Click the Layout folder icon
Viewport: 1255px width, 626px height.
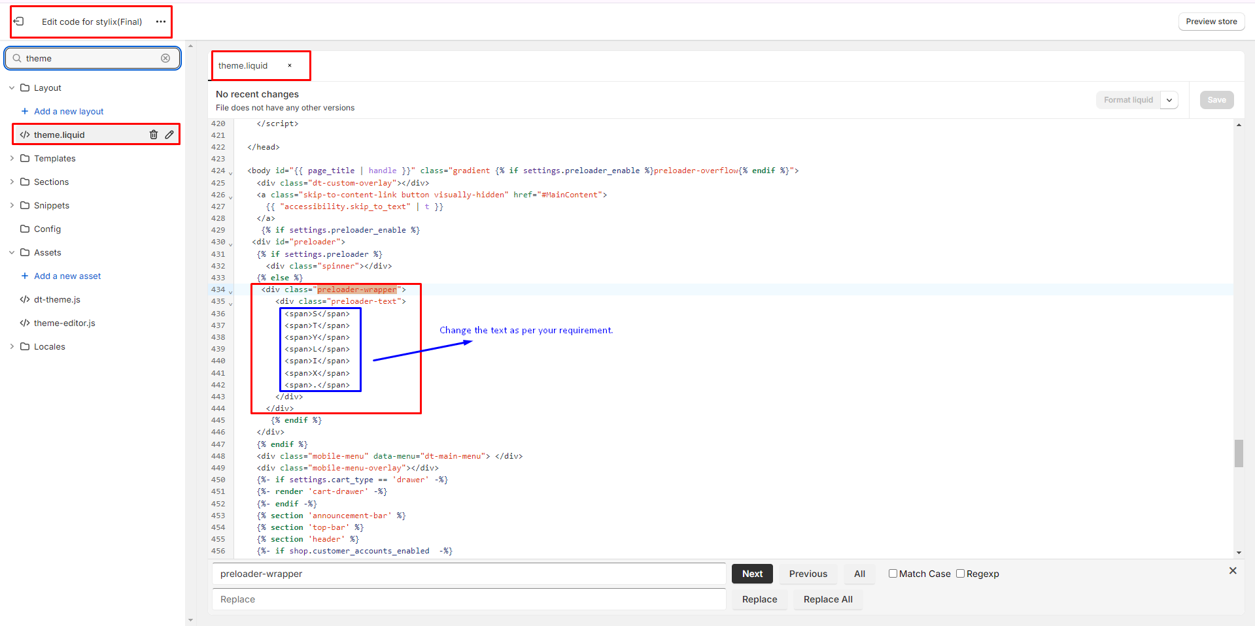(x=25, y=88)
